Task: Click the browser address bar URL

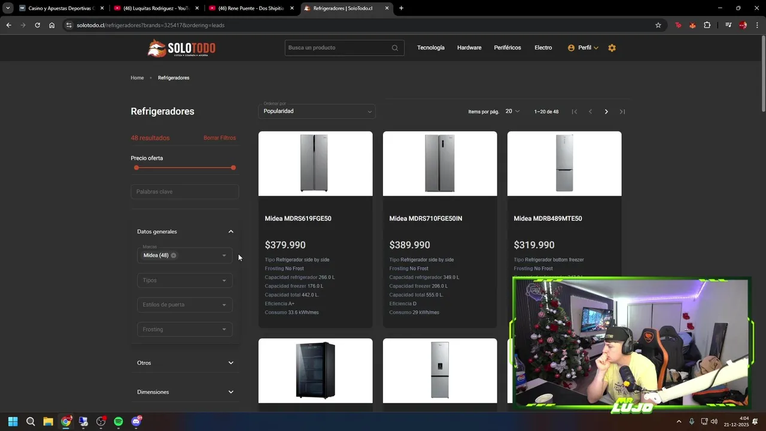Action: pyautogui.click(x=151, y=25)
